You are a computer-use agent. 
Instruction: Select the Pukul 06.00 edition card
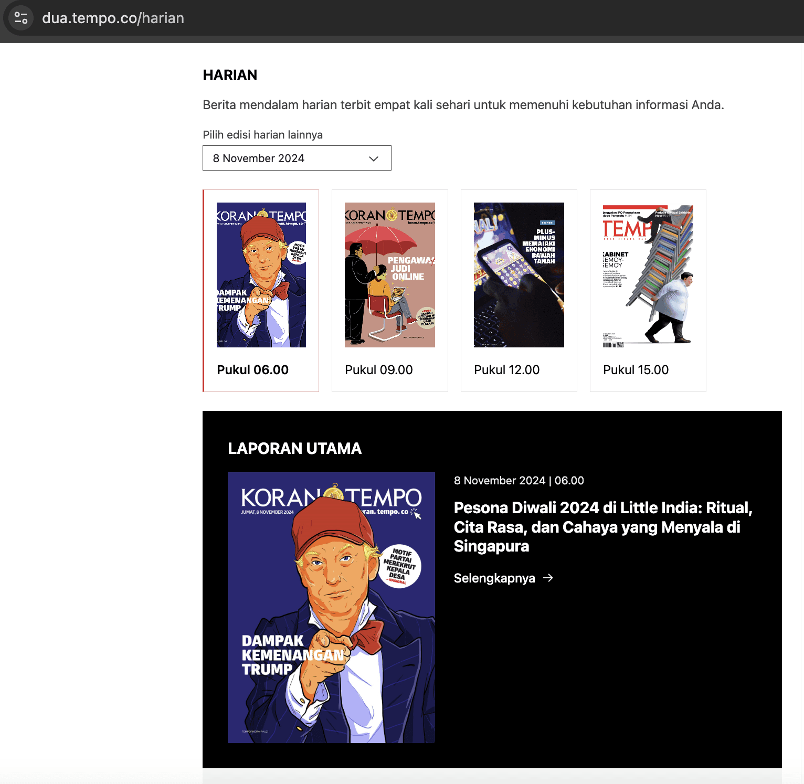261,291
